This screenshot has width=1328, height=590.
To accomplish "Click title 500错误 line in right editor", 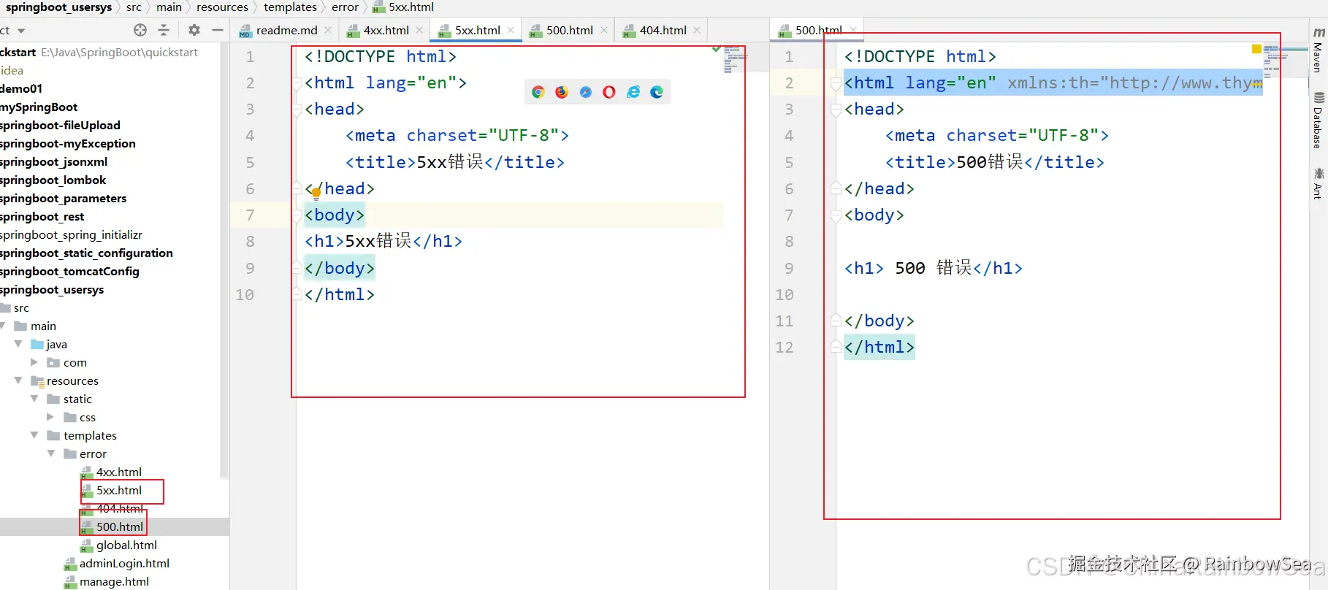I will [x=994, y=162].
